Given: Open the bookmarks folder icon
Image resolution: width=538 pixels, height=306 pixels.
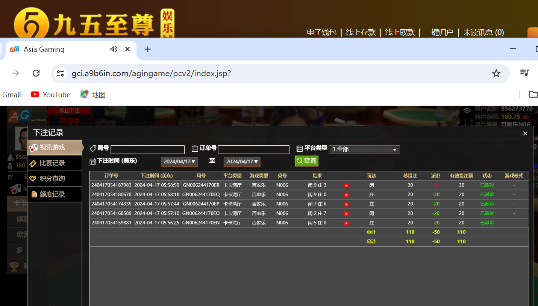Looking at the screenshot, I should point(533,94).
